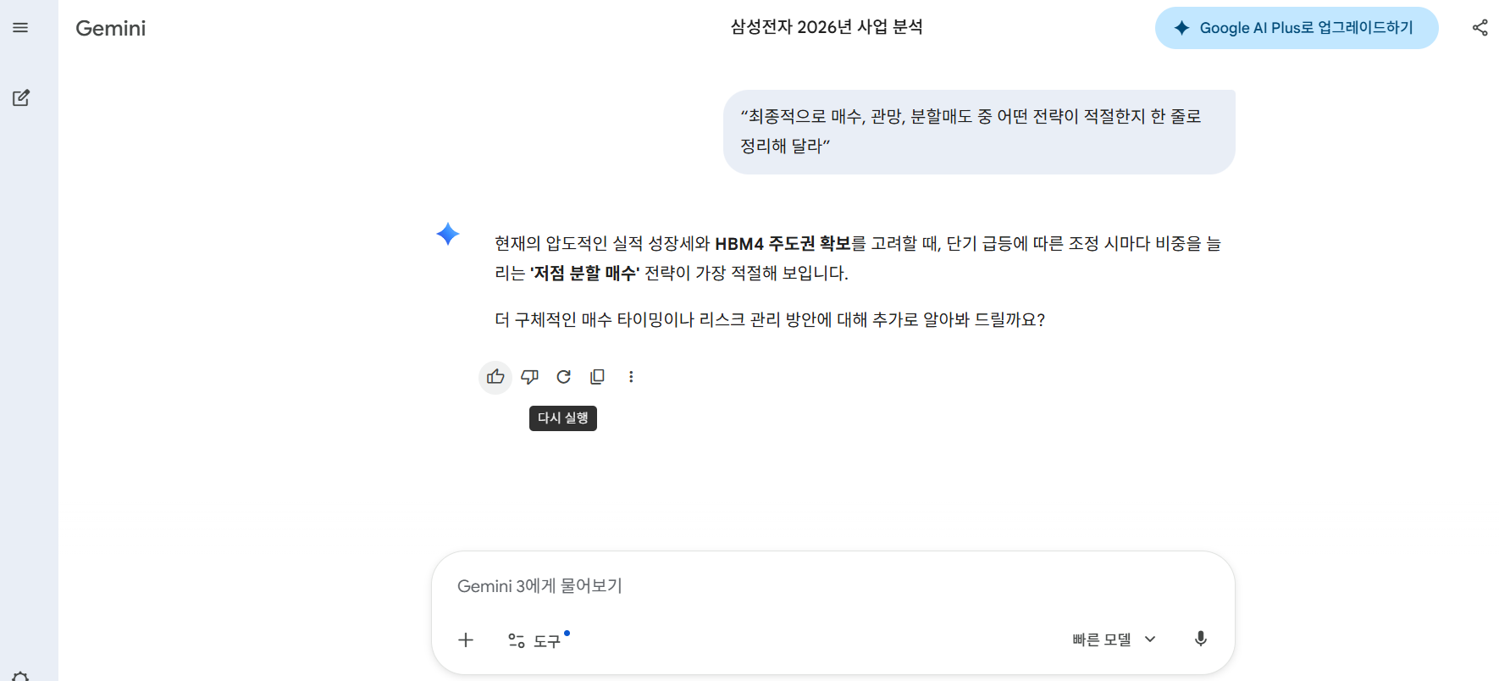Focus the Gemini 3에게 물어보기 input field
The height and width of the screenshot is (681, 1499).
click(x=833, y=586)
